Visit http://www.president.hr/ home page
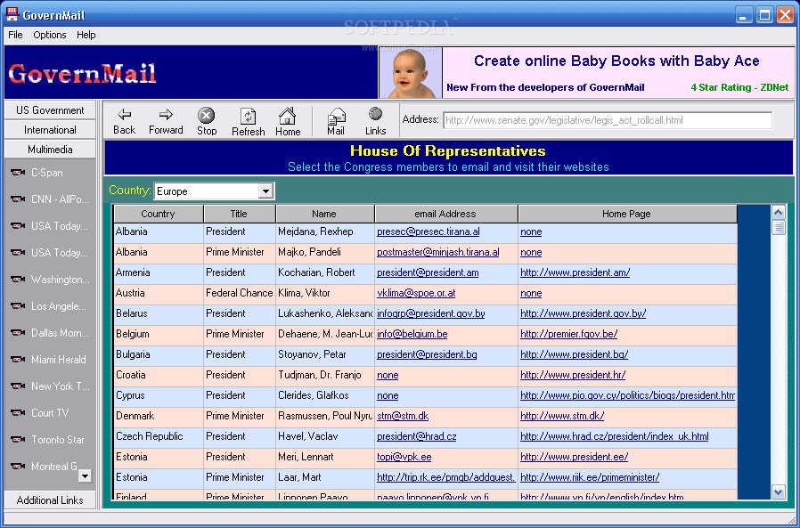The width and height of the screenshot is (800, 528). tap(573, 375)
